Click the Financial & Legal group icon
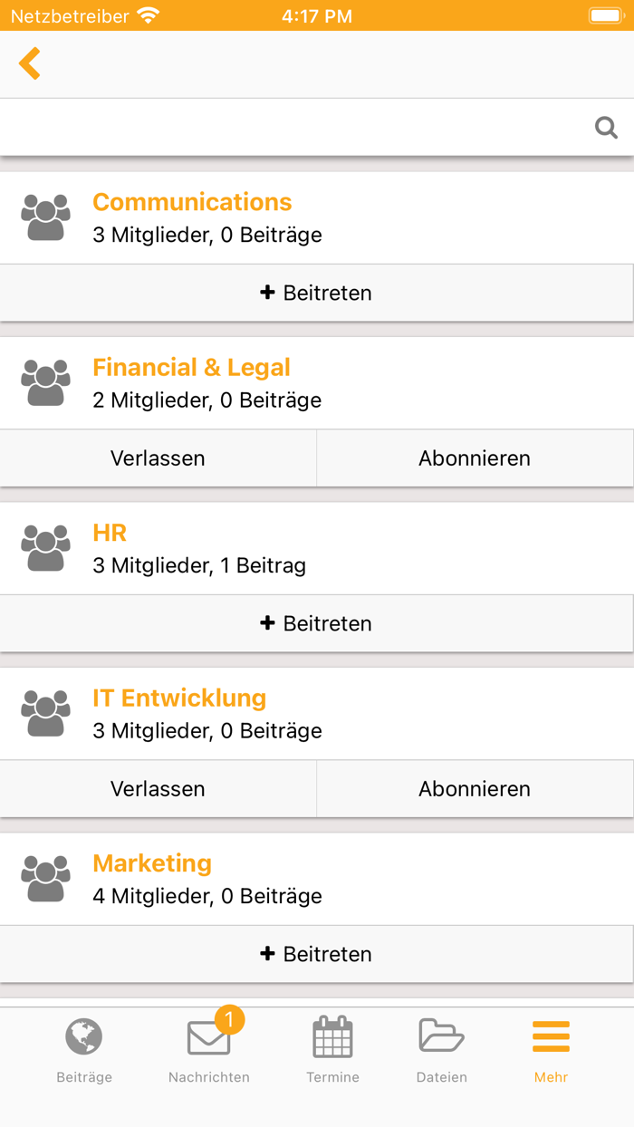 pos(45,383)
